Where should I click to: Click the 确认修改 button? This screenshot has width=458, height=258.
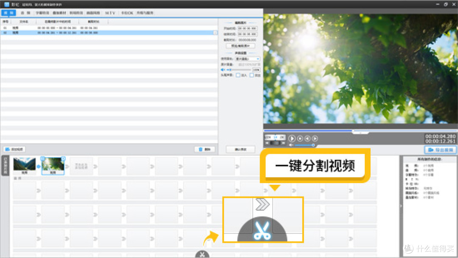coord(240,149)
